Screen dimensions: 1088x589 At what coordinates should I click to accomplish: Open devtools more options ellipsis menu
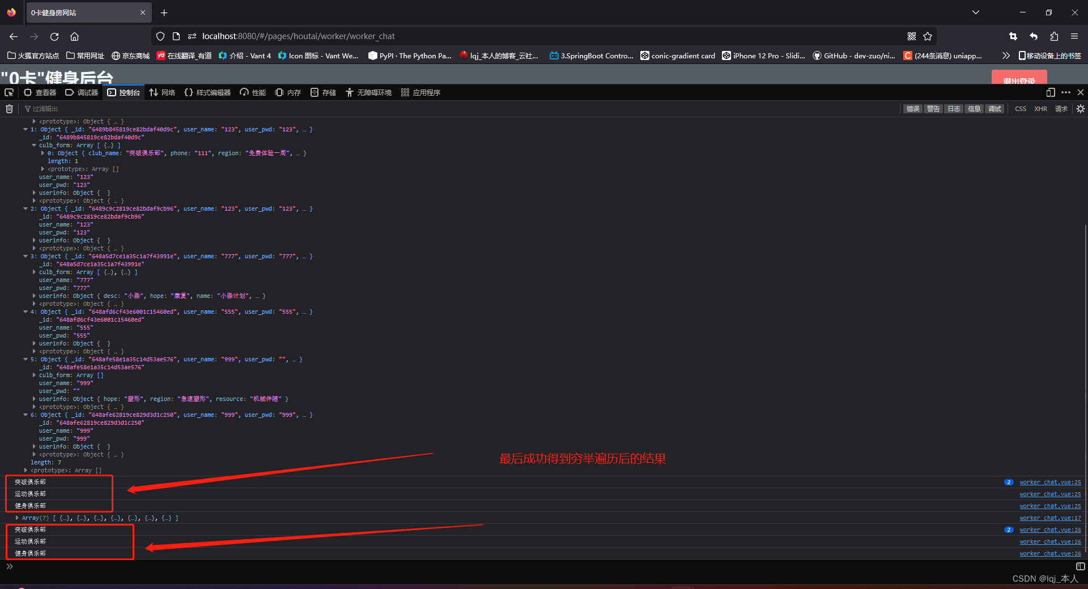click(x=1066, y=92)
